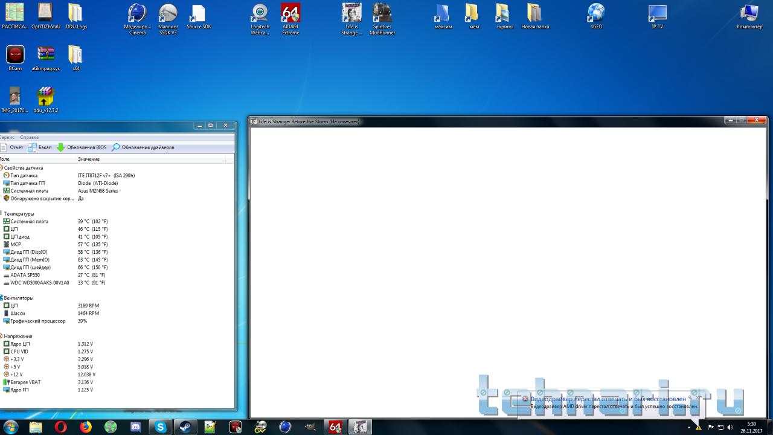This screenshot has height=435, width=773.
Task: Click Обновления BIOS in AIDA64 toolbar
Action: (82, 147)
